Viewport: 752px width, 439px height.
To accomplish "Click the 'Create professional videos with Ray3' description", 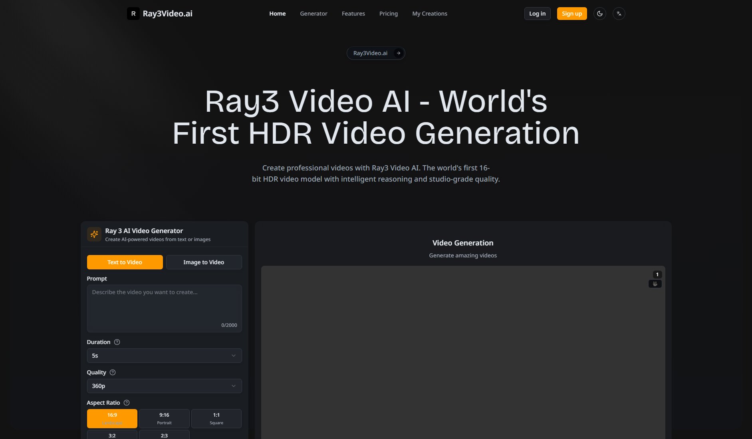I will 376,174.
